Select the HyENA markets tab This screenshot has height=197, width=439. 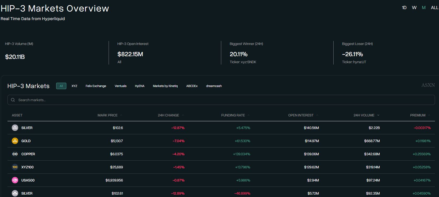139,86
